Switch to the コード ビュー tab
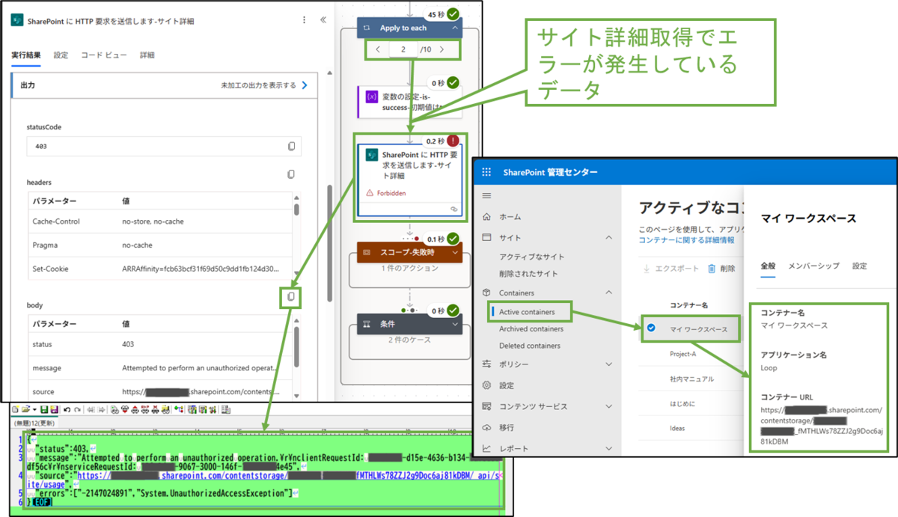 coord(103,55)
